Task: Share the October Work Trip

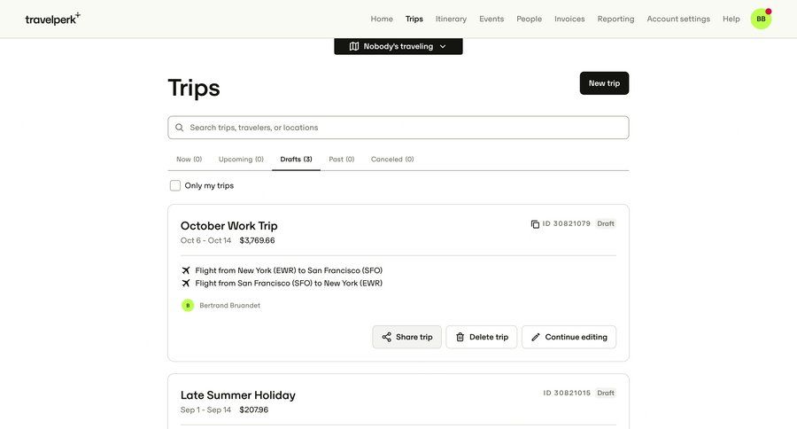Action: point(406,337)
